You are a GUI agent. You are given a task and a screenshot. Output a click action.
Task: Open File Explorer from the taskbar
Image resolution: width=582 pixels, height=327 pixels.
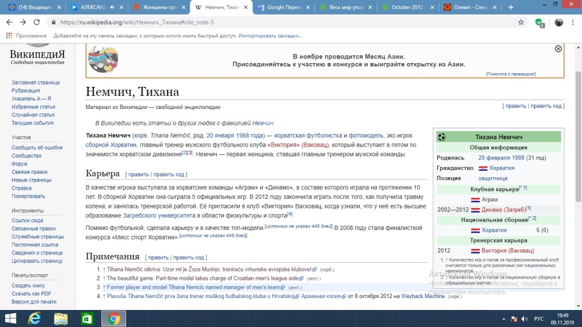tap(61, 318)
